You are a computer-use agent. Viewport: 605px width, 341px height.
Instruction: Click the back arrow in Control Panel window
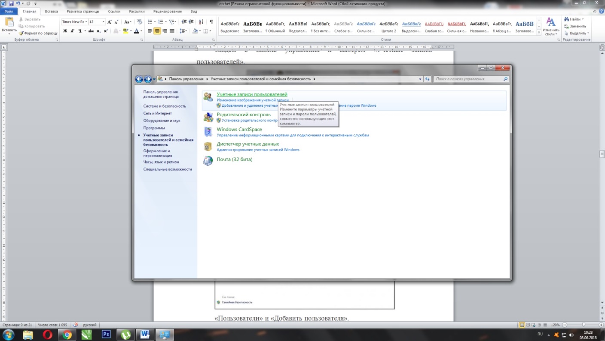click(x=139, y=79)
